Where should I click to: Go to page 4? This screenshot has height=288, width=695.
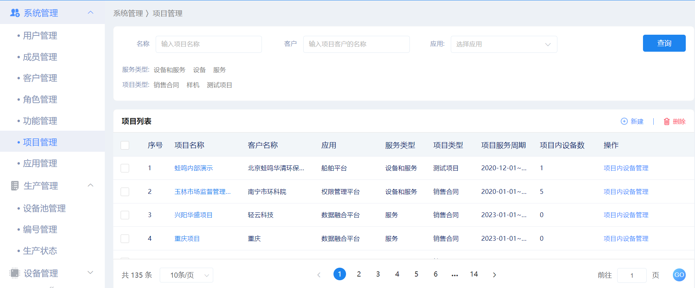[x=397, y=274]
